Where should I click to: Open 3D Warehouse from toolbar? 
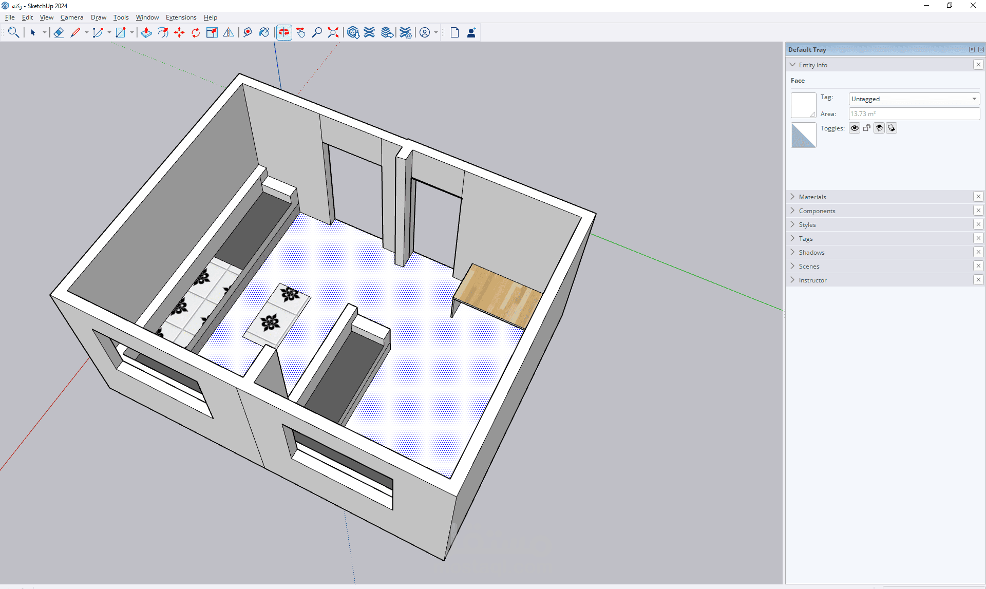(353, 33)
